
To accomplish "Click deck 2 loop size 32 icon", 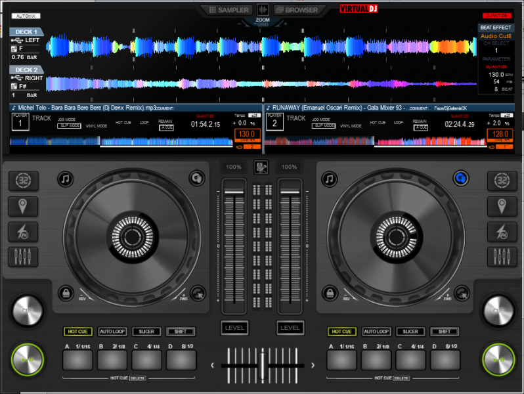I will point(502,181).
